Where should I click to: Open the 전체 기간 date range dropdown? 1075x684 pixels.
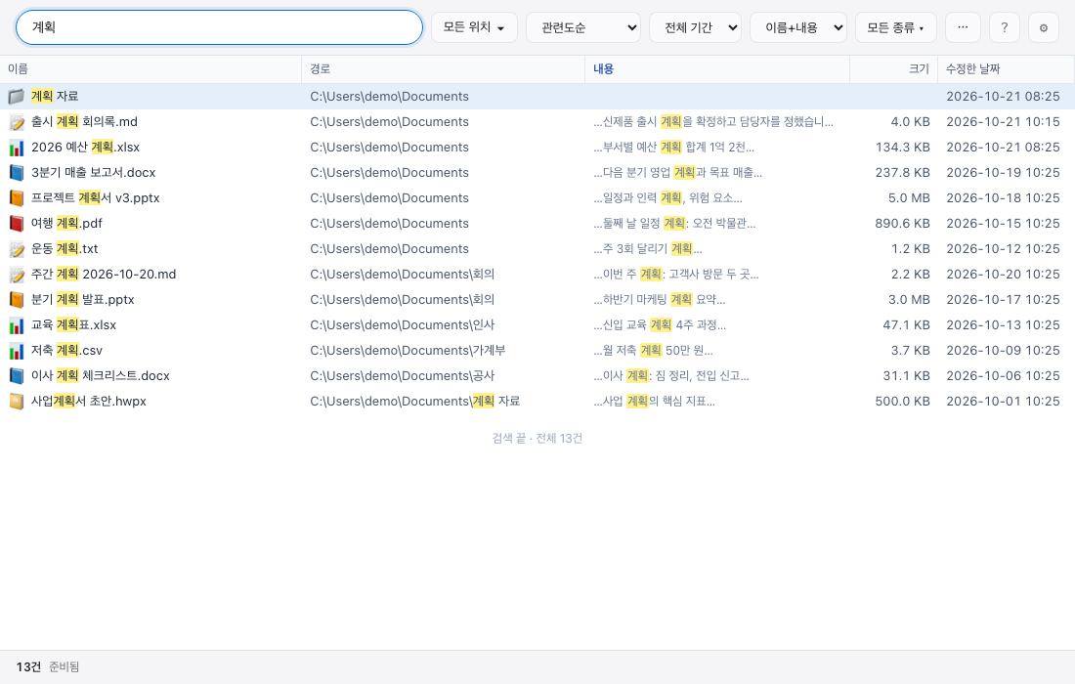pyautogui.click(x=695, y=27)
